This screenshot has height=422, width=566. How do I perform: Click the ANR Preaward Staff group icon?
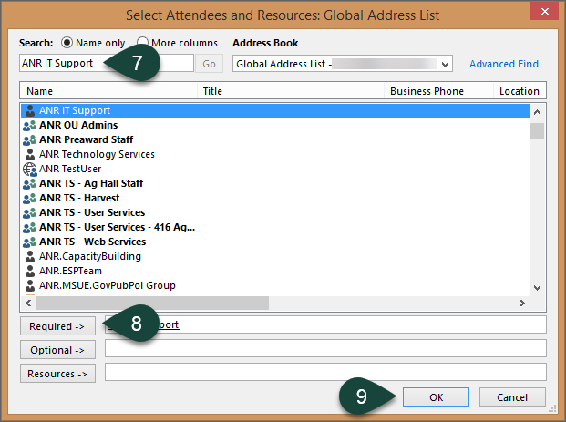[x=29, y=139]
